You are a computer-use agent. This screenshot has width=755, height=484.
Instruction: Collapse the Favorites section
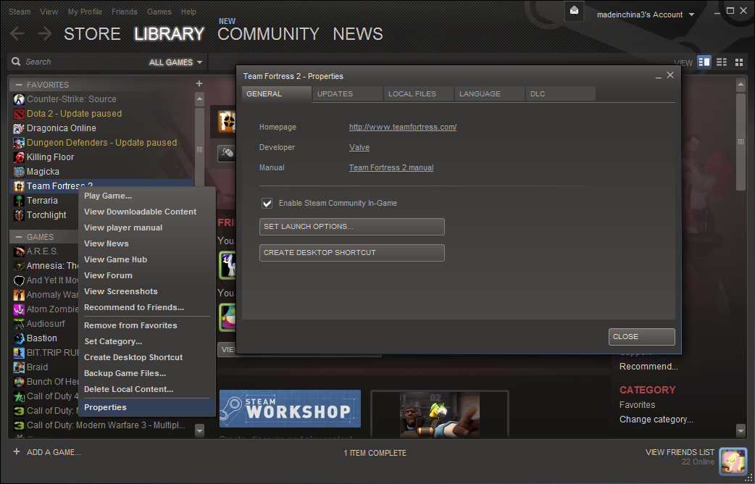(19, 84)
